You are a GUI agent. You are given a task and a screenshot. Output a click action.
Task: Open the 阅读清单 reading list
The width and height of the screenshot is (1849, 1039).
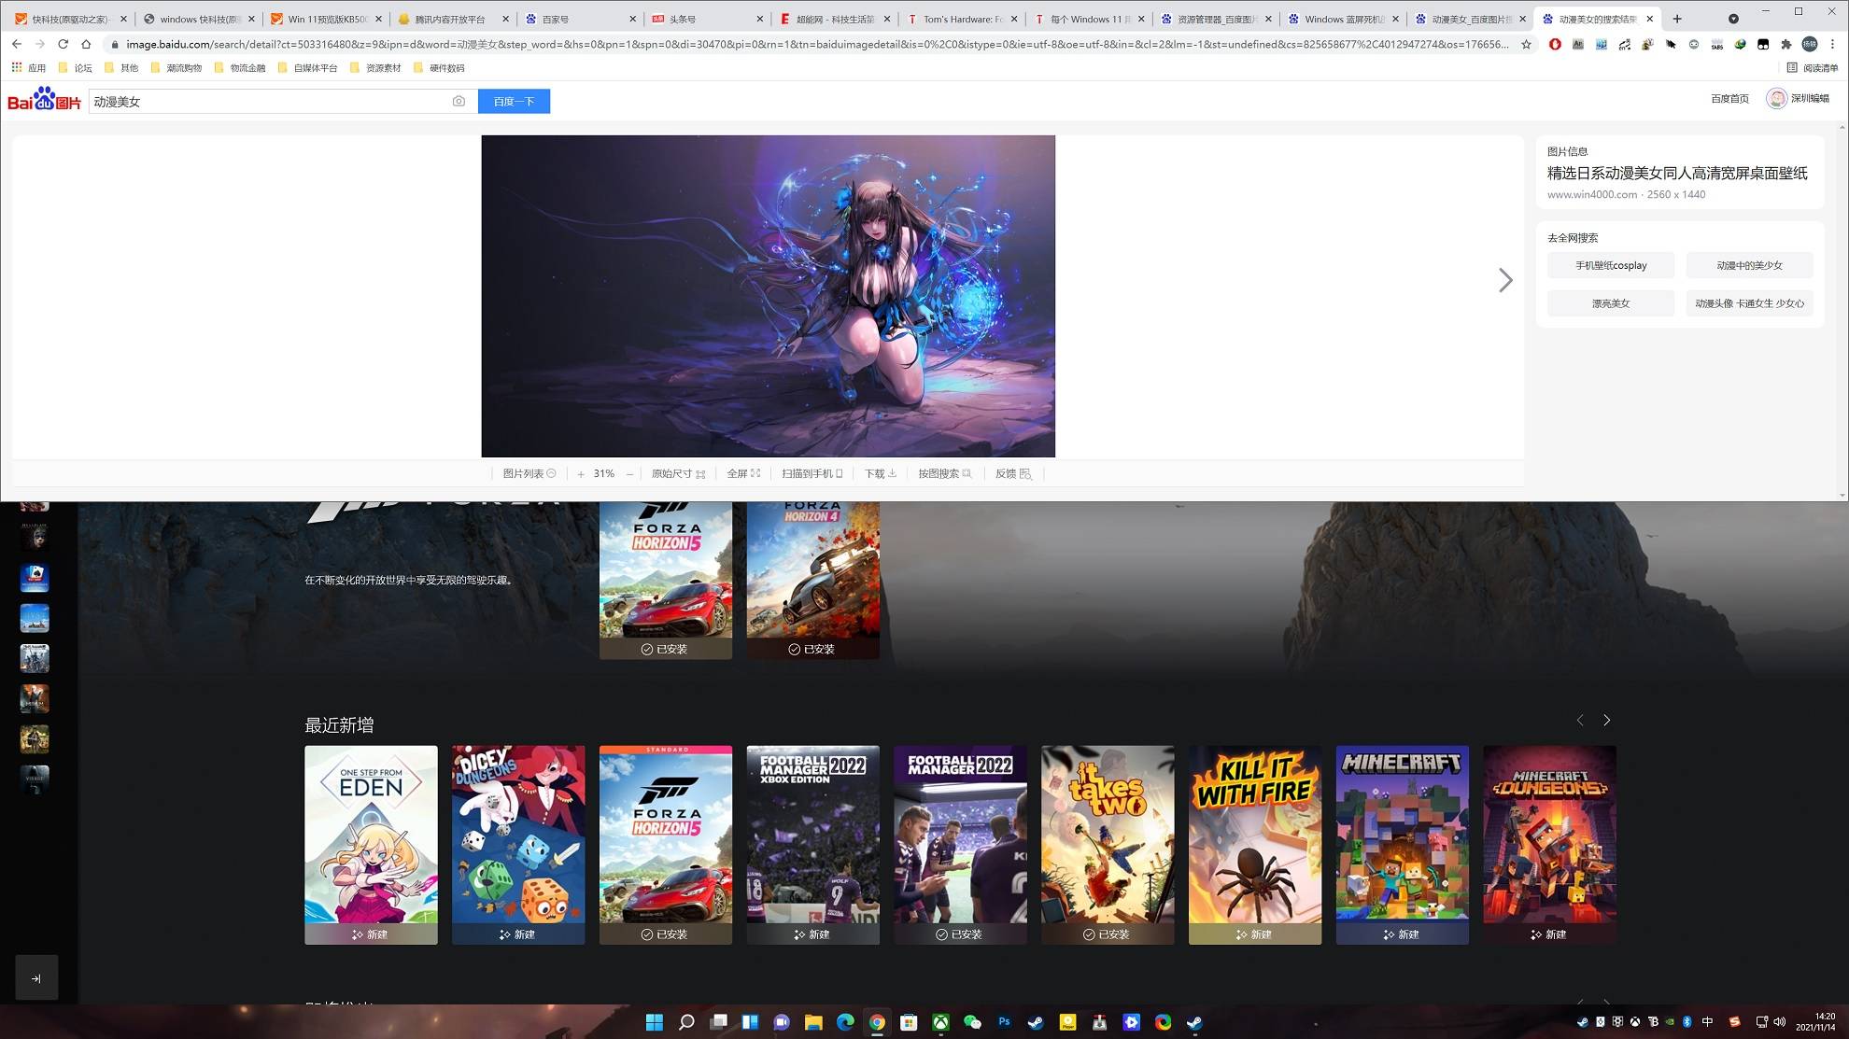point(1812,67)
